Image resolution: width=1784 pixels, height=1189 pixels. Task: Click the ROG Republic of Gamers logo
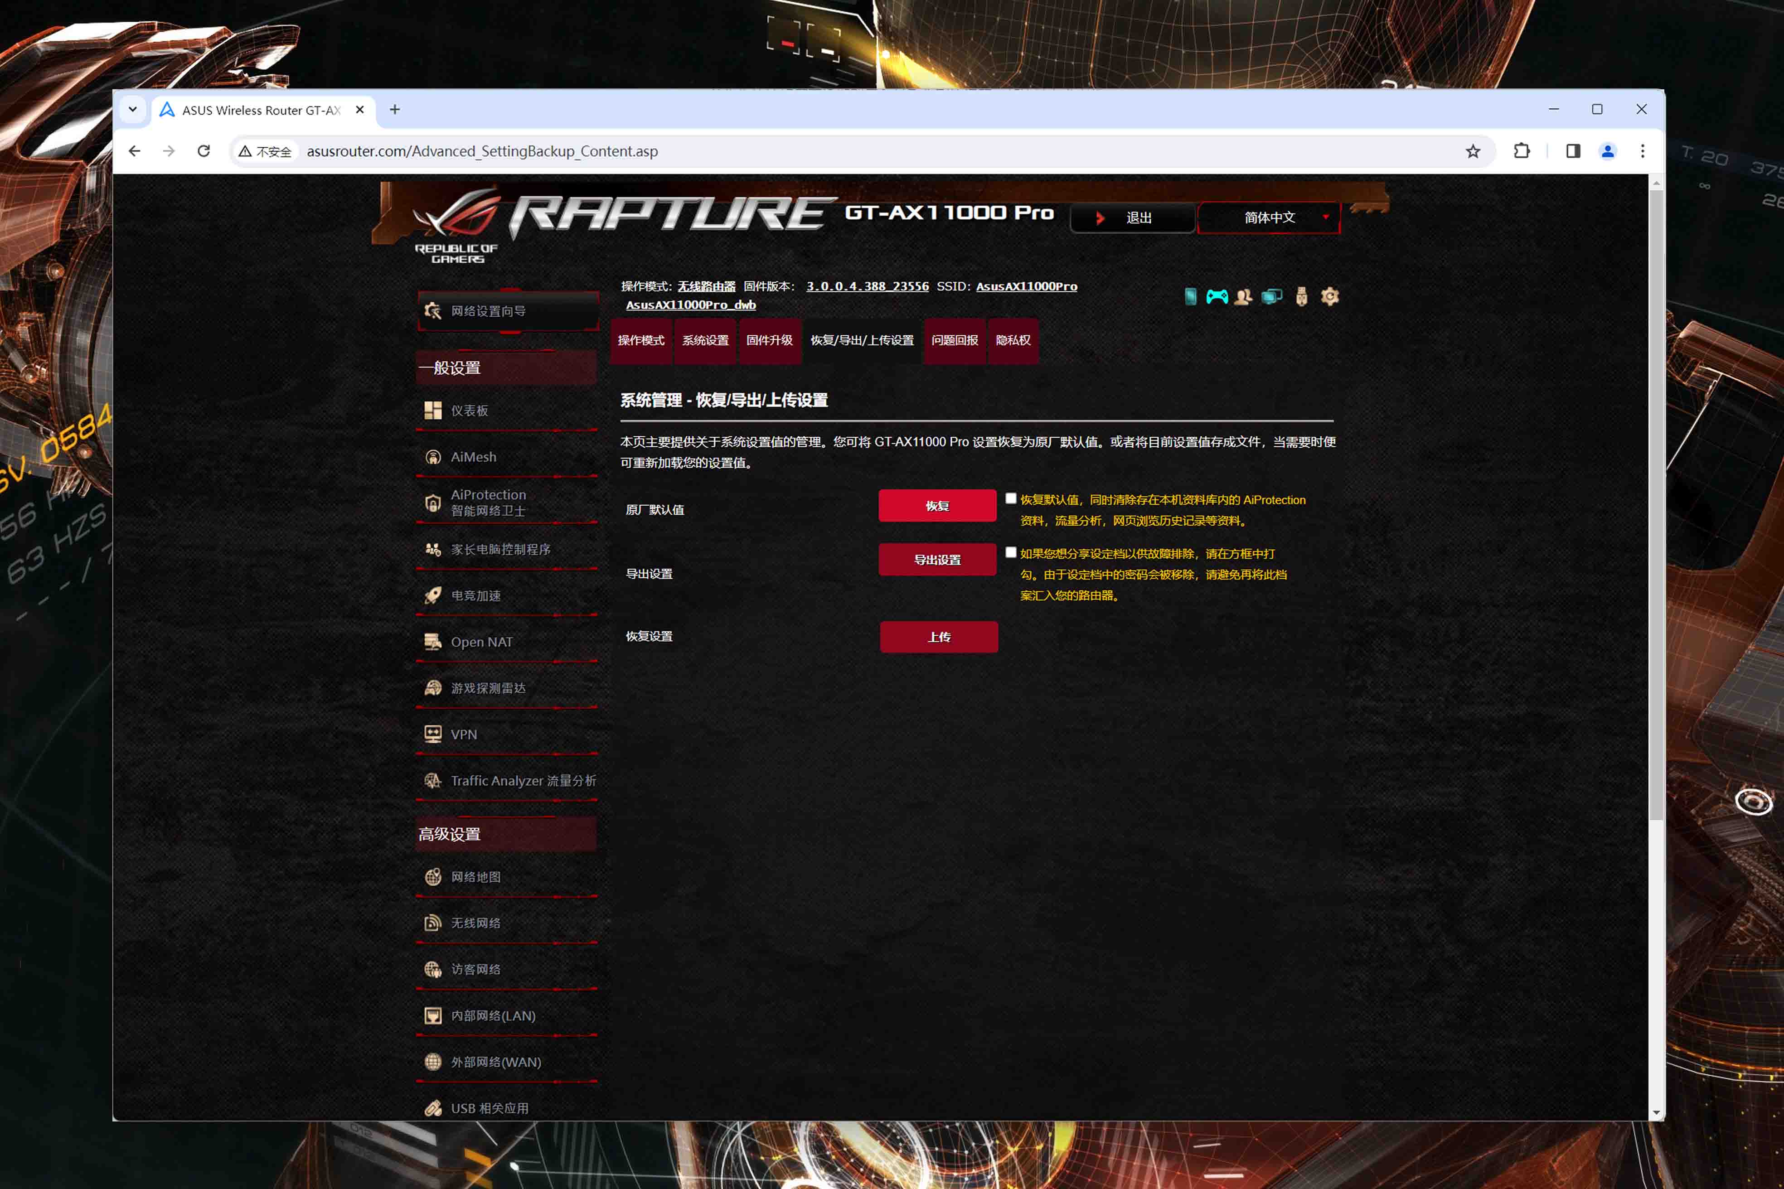pyautogui.click(x=456, y=226)
